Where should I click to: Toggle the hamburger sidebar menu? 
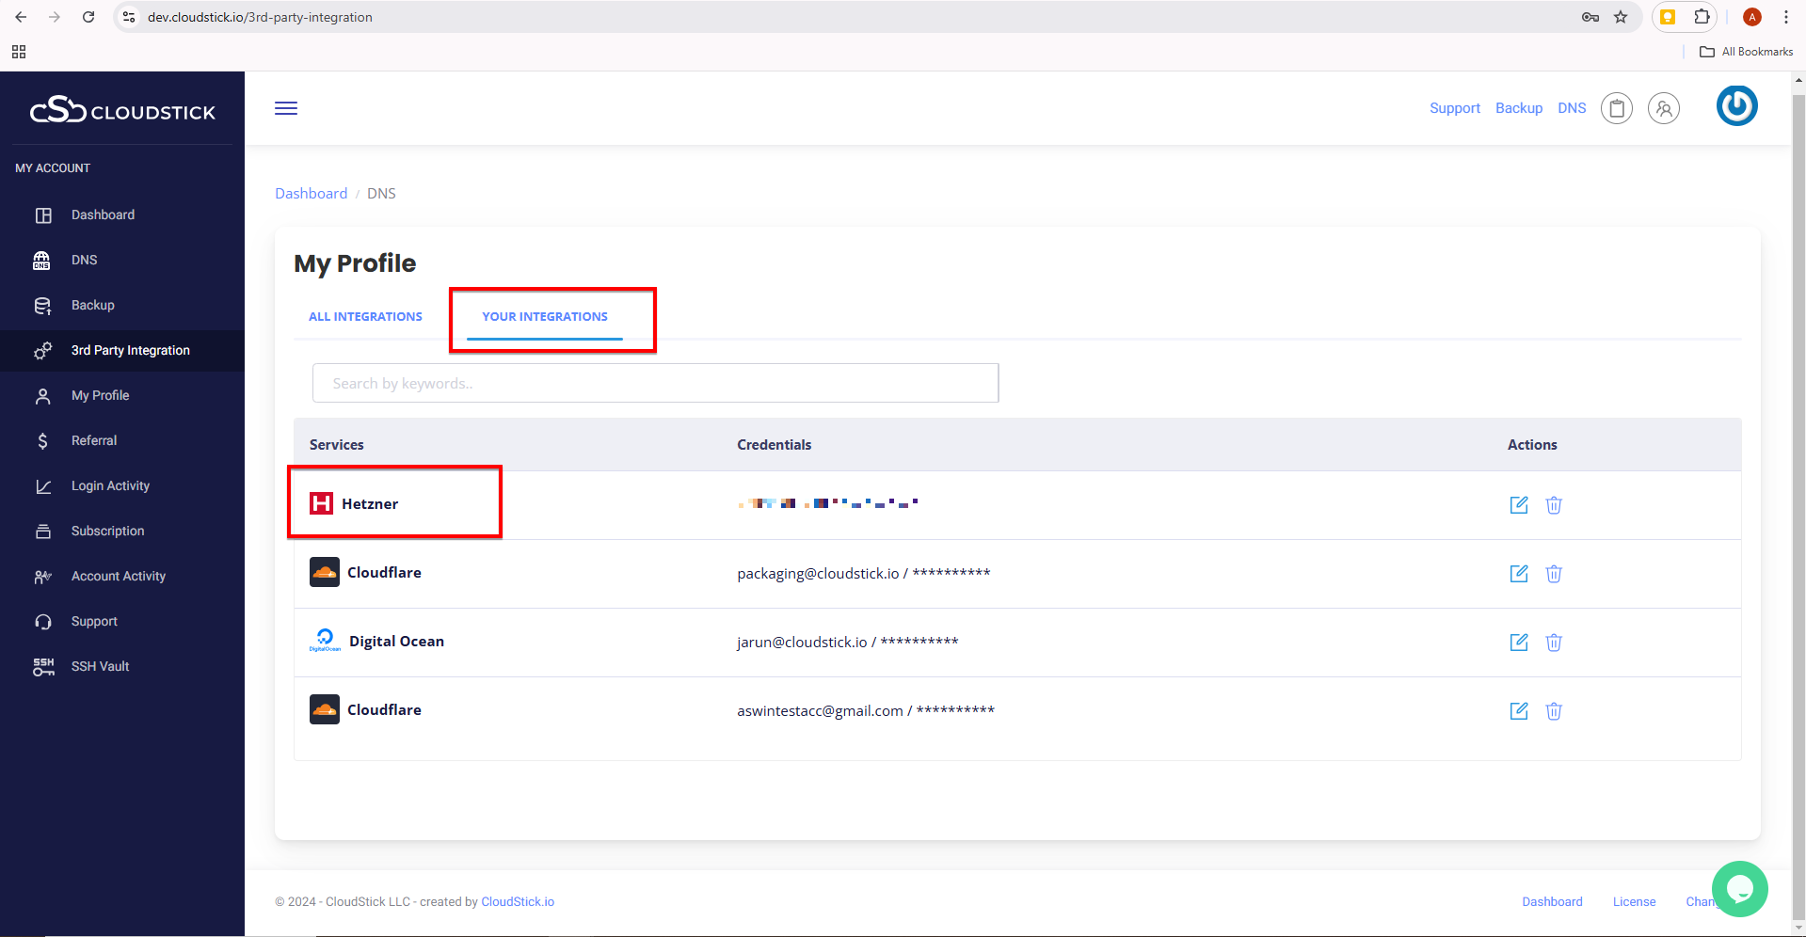(x=286, y=108)
